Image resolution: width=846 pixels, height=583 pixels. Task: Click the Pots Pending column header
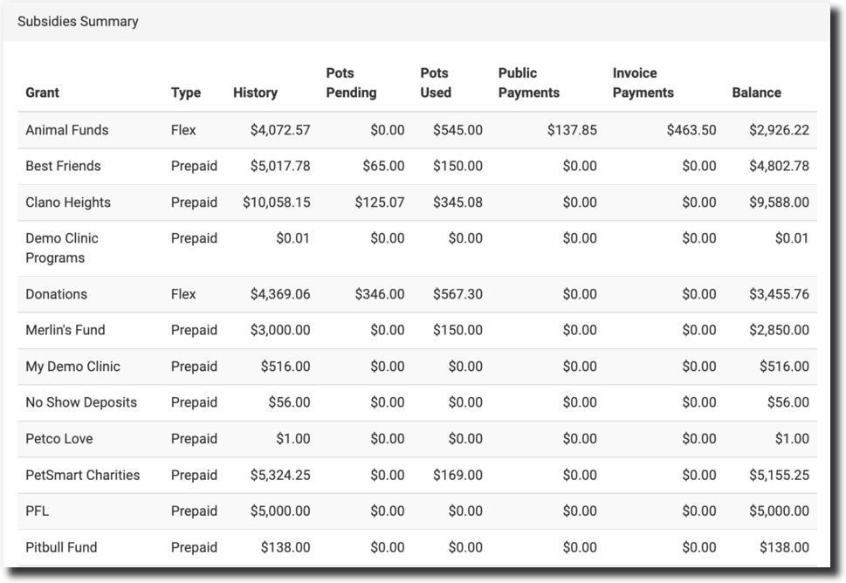click(x=351, y=83)
